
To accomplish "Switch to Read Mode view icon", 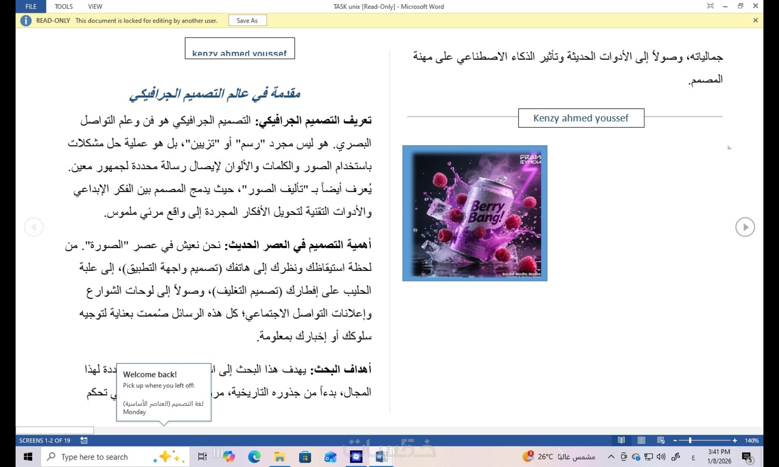I will coord(621,440).
